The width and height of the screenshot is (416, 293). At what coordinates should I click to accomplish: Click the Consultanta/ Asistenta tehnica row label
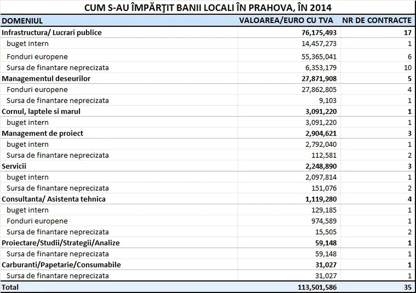tap(54, 199)
